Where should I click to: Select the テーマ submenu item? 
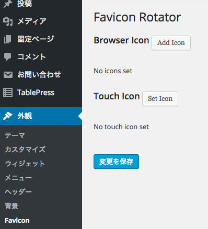click(15, 135)
